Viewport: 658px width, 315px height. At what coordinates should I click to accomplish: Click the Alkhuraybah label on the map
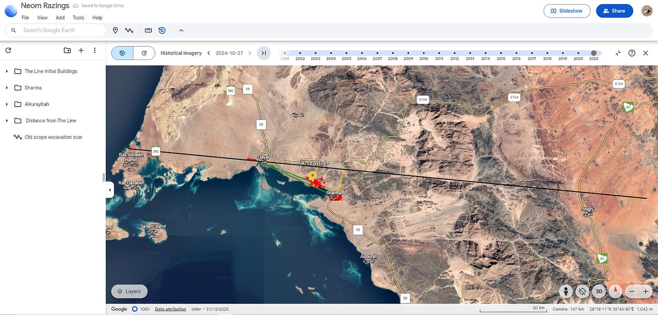[x=312, y=163]
